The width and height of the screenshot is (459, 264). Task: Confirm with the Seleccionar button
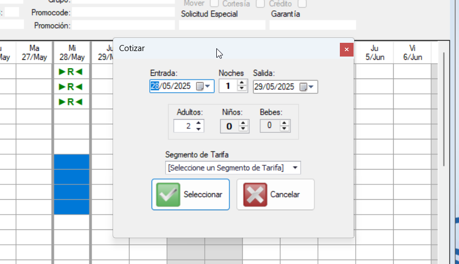pyautogui.click(x=191, y=194)
